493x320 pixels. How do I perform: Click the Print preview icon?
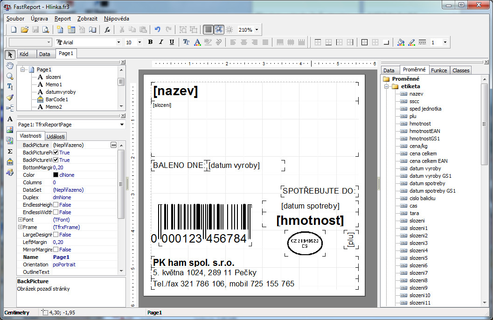46,29
